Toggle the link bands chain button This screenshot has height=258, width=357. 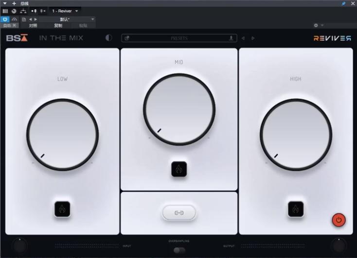click(179, 213)
